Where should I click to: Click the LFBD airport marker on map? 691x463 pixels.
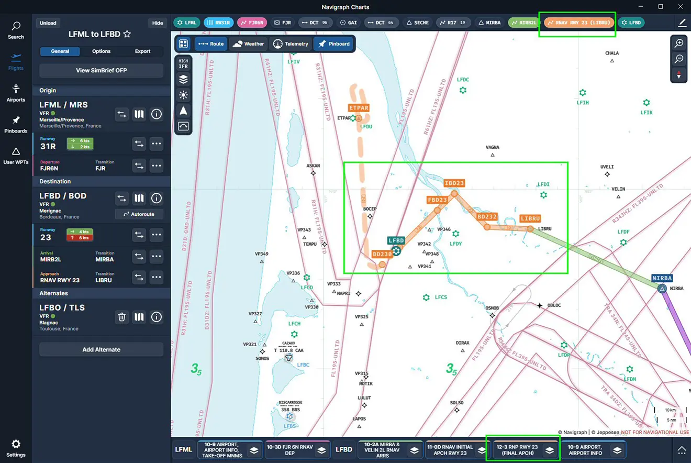coord(396,251)
